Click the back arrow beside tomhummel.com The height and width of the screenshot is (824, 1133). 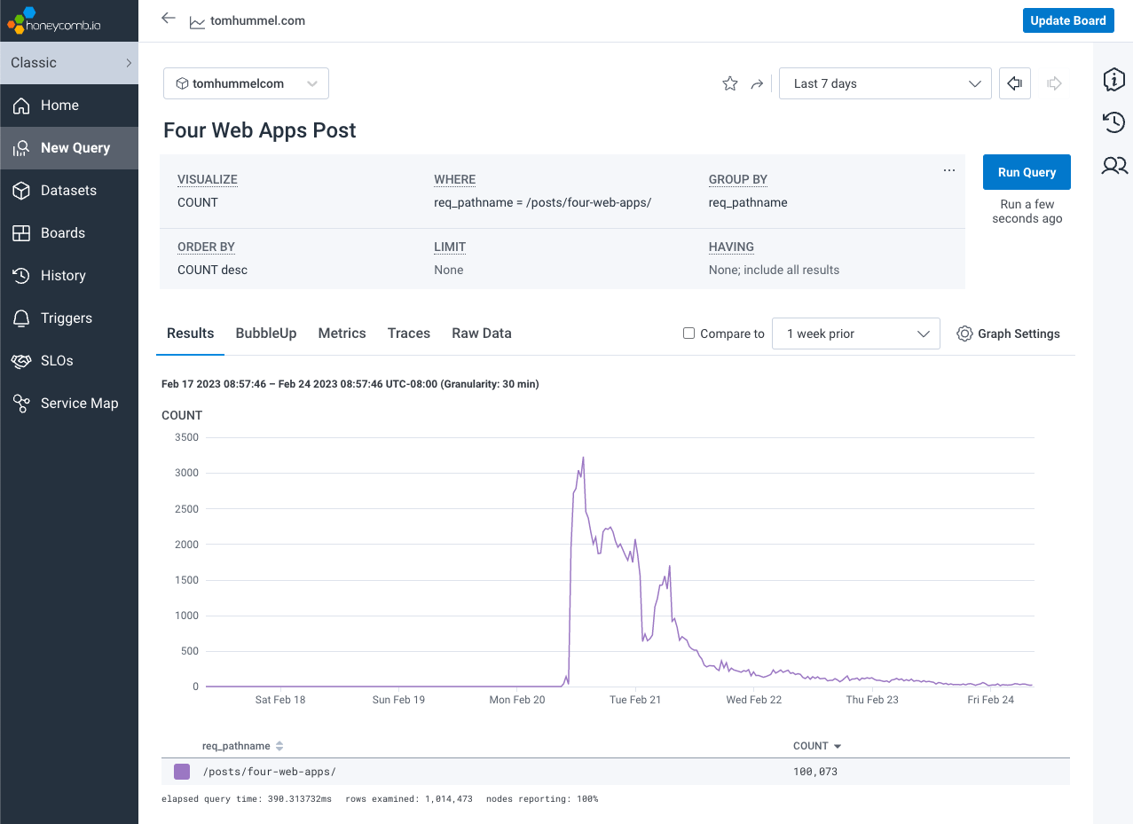coord(169,19)
